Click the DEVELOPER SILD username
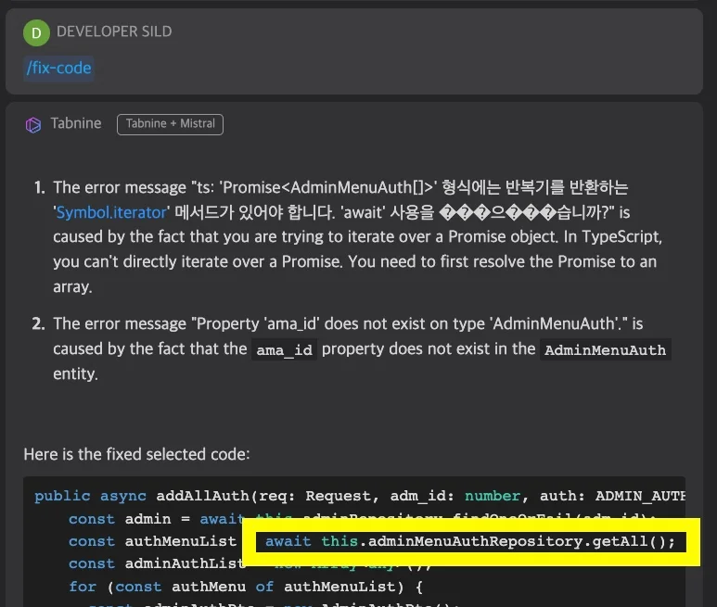The image size is (717, 607). pos(114,32)
